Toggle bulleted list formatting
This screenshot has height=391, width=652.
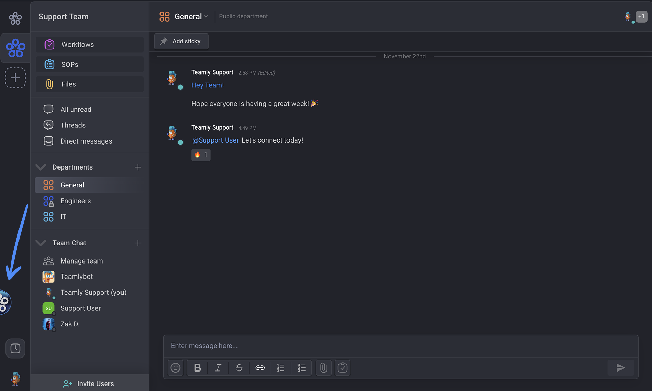(302, 368)
